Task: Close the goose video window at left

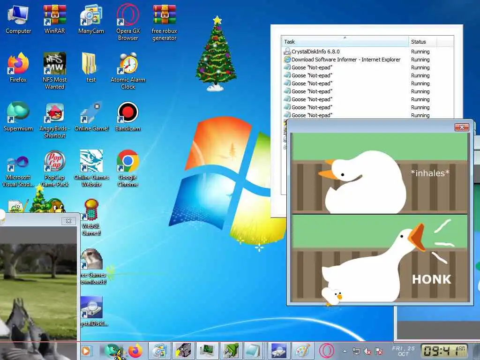Action: coord(68,221)
